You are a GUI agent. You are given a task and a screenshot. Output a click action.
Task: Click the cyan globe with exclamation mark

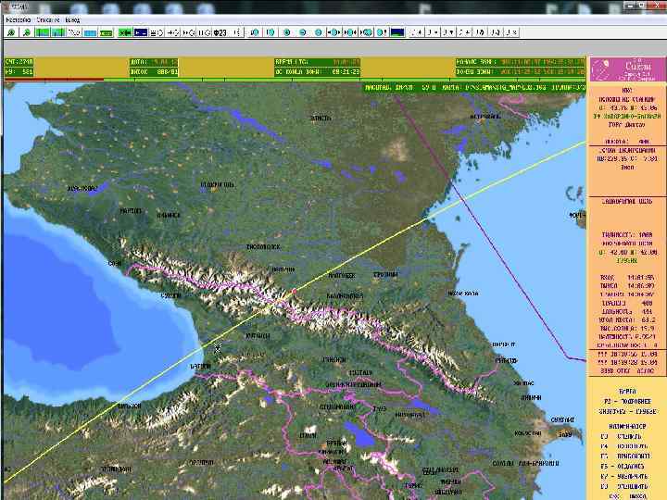click(382, 32)
